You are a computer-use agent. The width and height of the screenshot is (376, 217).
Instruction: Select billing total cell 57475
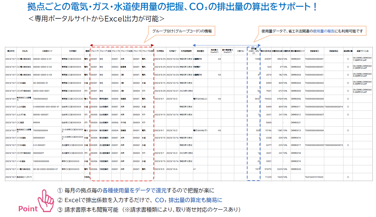coord(268,169)
